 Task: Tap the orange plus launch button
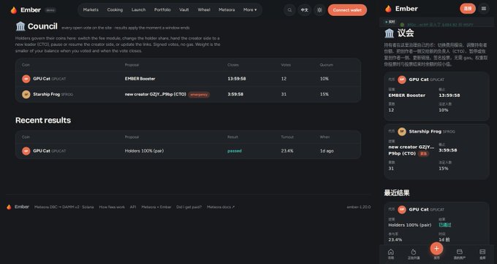(436, 249)
